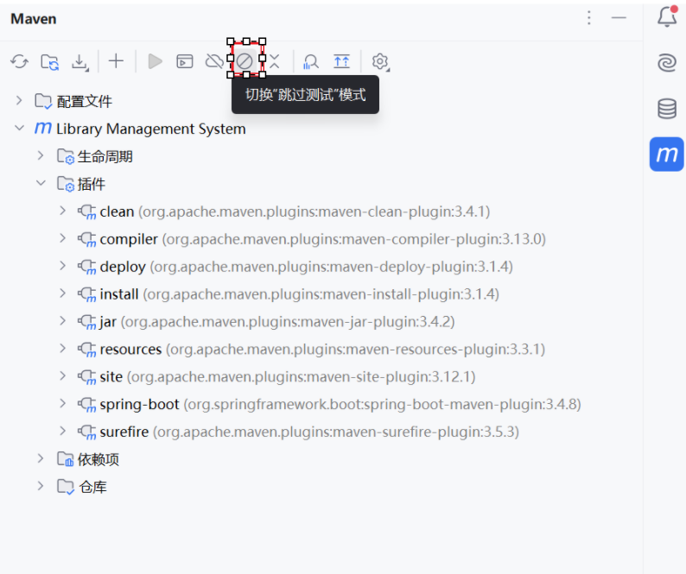Hide the Maven tool window
686x574 pixels.
pos(619,17)
